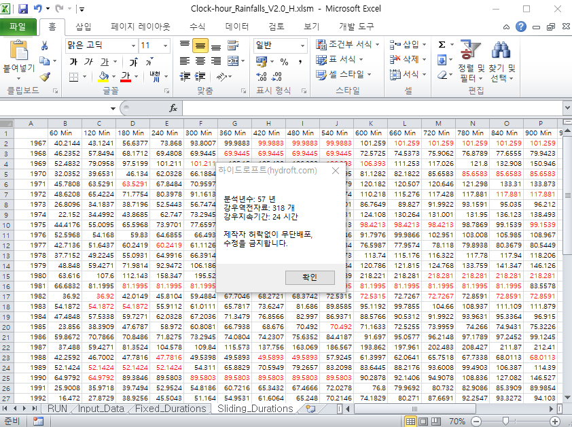Click the zoom slider handle

pyautogui.click(x=505, y=422)
